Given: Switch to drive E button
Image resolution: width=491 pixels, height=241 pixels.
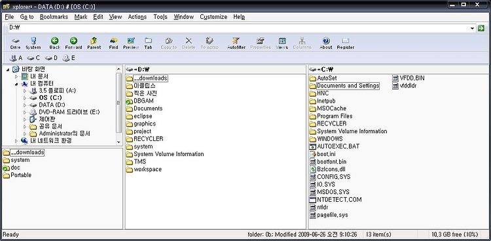Looking at the screenshot, I should [x=69, y=58].
